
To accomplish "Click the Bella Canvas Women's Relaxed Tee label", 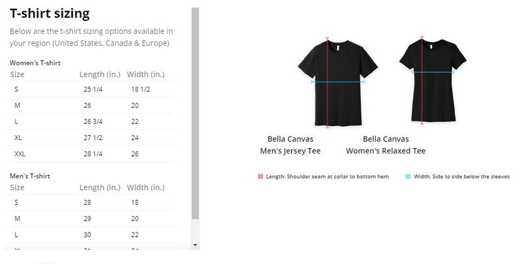I will click(x=386, y=145).
